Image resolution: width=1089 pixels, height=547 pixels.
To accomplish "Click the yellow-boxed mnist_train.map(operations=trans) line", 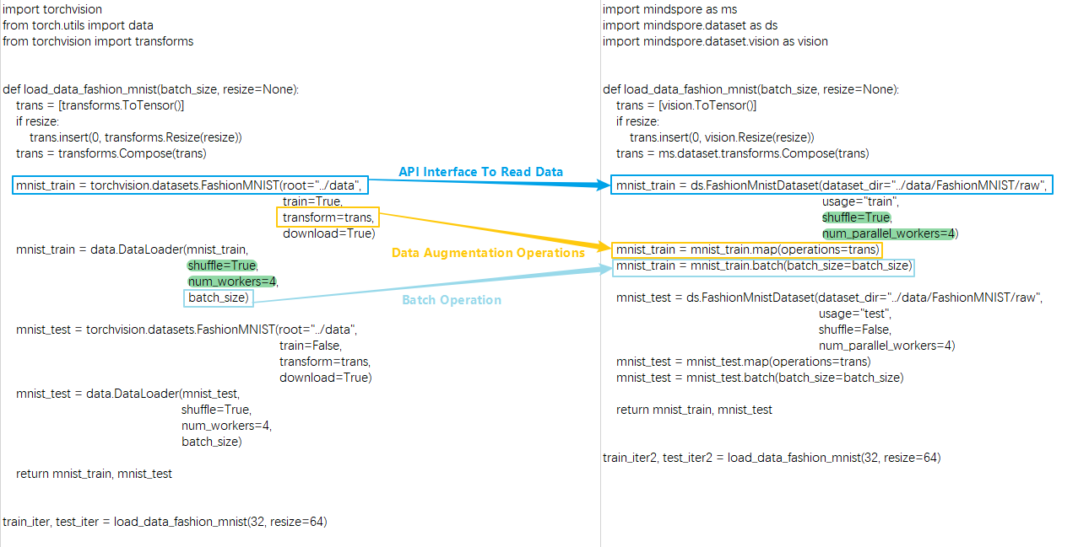I will tap(747, 249).
